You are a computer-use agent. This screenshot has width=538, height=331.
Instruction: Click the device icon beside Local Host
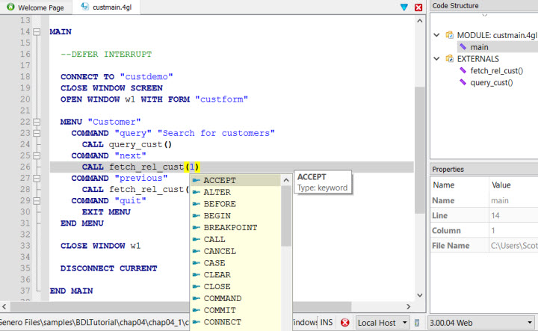418,323
